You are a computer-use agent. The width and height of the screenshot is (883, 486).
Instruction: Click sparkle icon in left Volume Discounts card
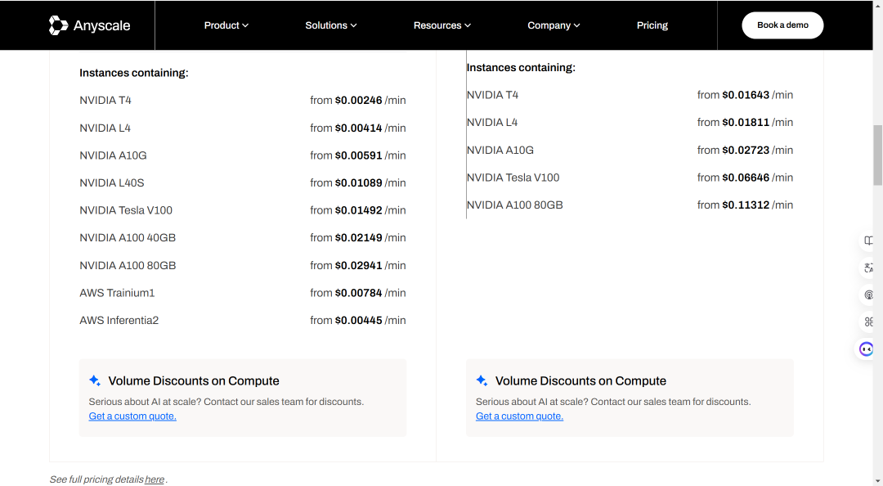click(95, 380)
